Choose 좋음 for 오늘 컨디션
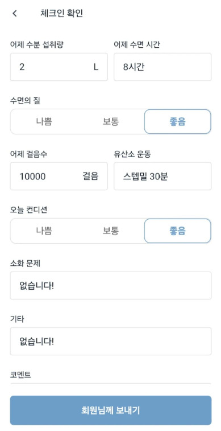221x431 pixels. click(178, 231)
